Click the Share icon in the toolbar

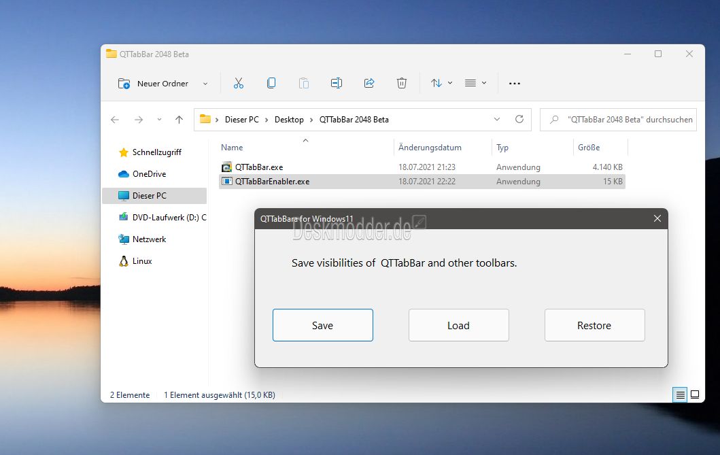pos(369,83)
